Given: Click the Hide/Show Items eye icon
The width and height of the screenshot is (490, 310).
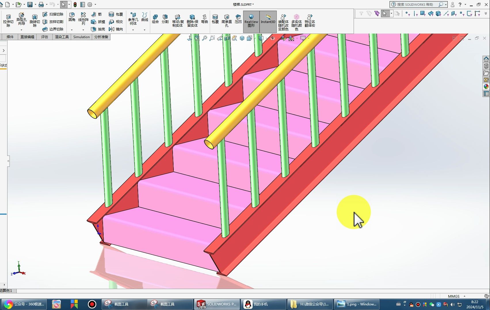Looking at the screenshot, I should point(272,38).
